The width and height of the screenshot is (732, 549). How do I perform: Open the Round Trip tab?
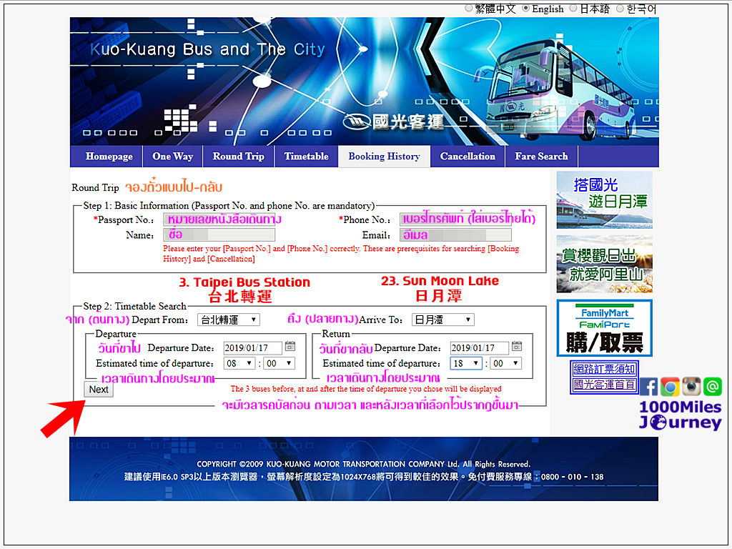pos(239,157)
